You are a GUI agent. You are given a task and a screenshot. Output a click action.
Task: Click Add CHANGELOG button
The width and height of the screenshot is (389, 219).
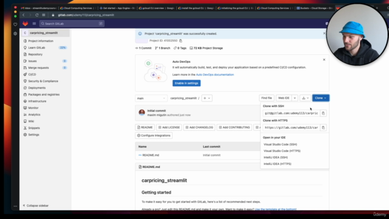(x=199, y=127)
